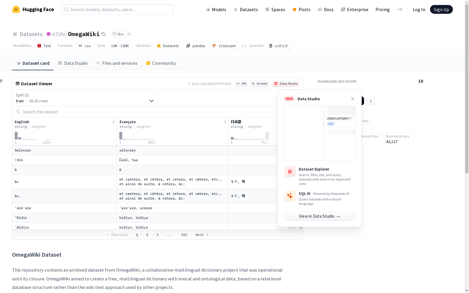Click the Datasets: breadcrumb link
Screen dimensions: 469x293
[x=31, y=34]
